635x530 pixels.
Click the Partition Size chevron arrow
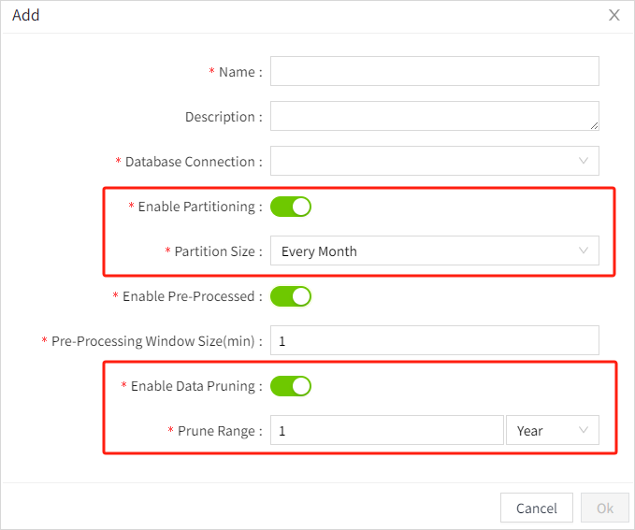click(x=584, y=251)
